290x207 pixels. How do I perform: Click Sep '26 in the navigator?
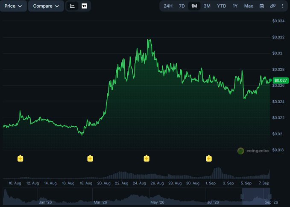(x=271, y=202)
